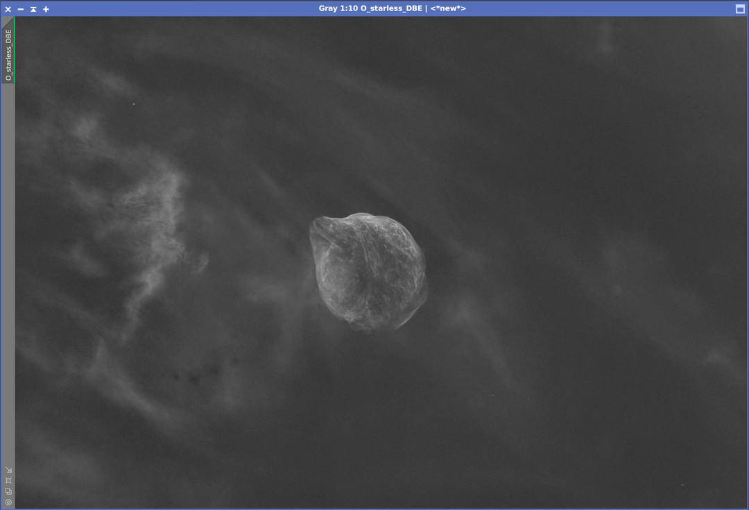Screen dimensions: 749x510
Task: Click the cluster of dark spots lower-left
Action: [x=194, y=376]
